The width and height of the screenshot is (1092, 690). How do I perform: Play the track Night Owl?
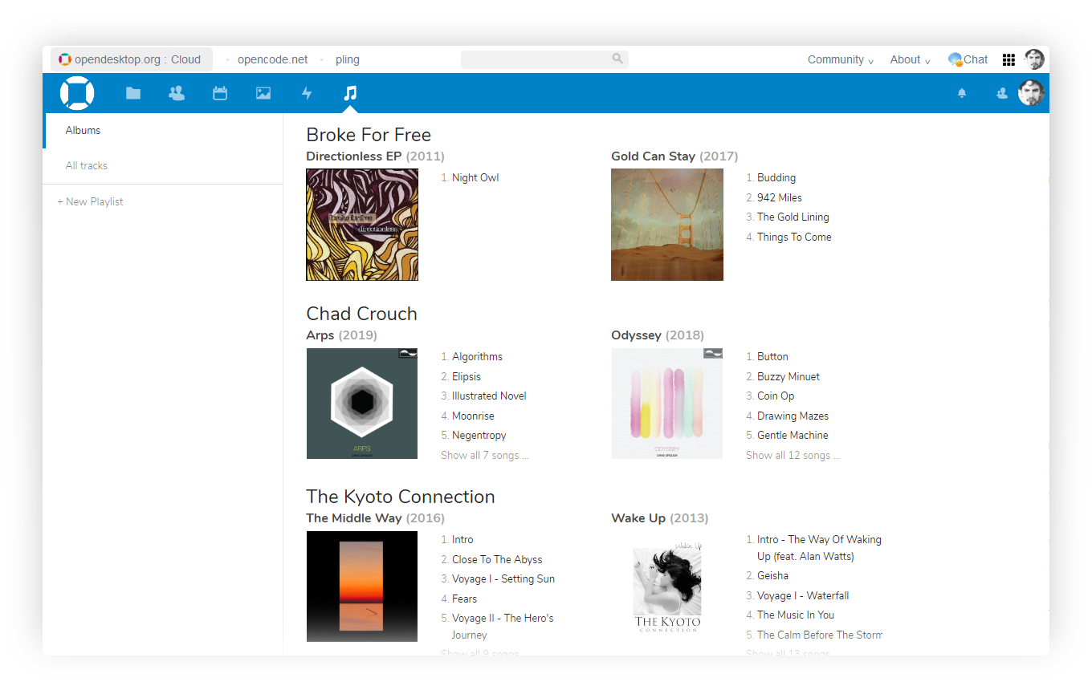tap(475, 178)
